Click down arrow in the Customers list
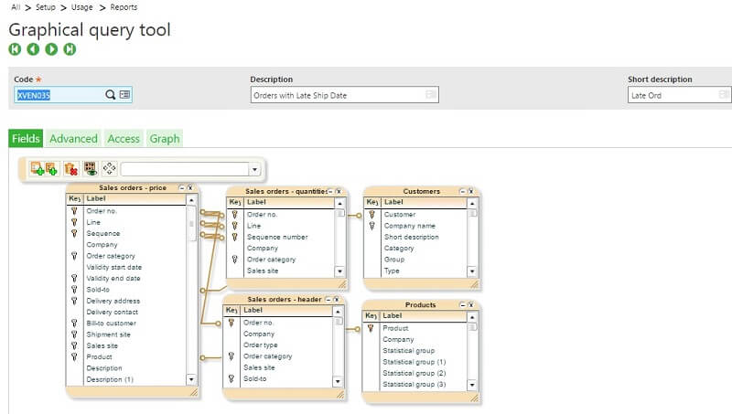The height and width of the screenshot is (414, 732). (x=472, y=271)
